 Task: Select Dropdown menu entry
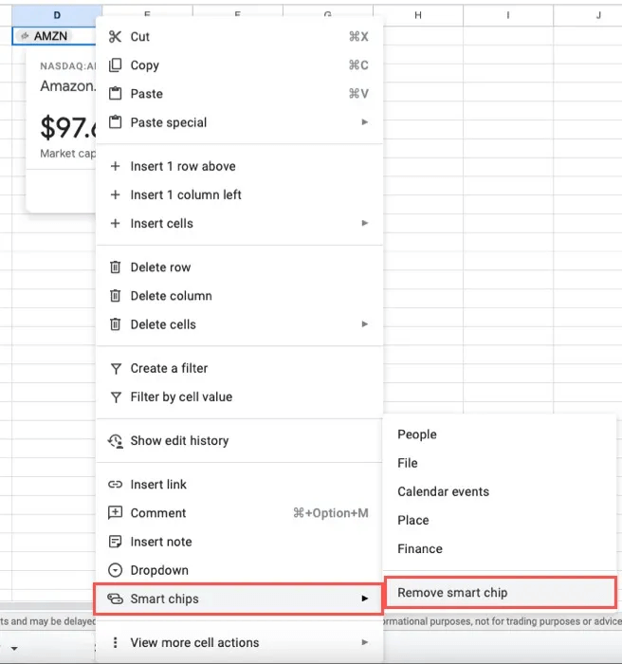(x=239, y=570)
